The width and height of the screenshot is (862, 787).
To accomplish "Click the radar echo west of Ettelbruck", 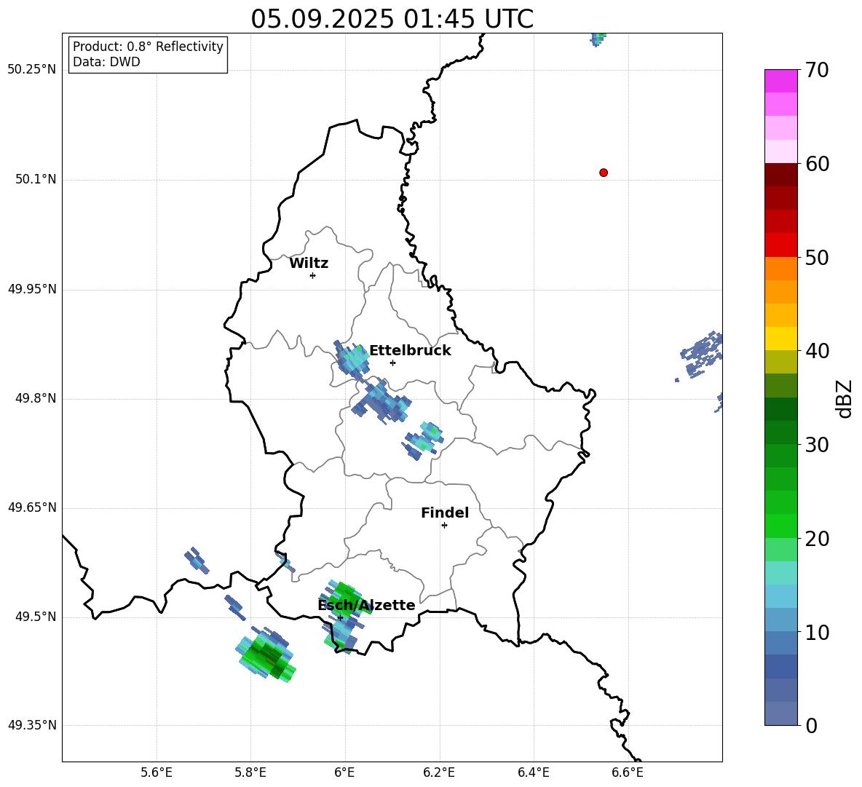I will [350, 360].
